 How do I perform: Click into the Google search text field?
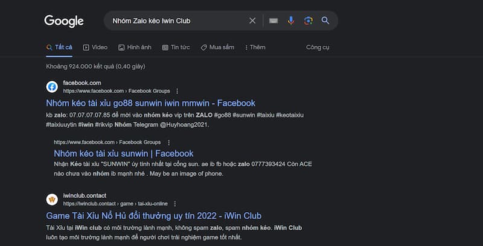(175, 20)
